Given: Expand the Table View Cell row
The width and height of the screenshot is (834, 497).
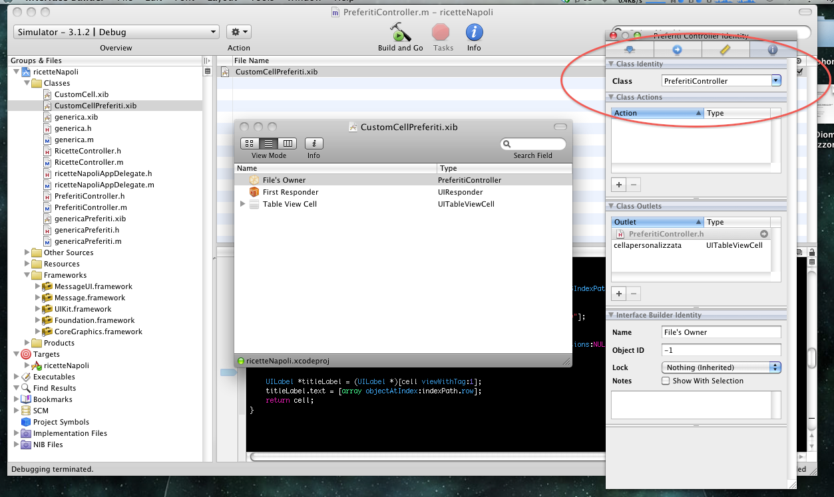Looking at the screenshot, I should (243, 204).
